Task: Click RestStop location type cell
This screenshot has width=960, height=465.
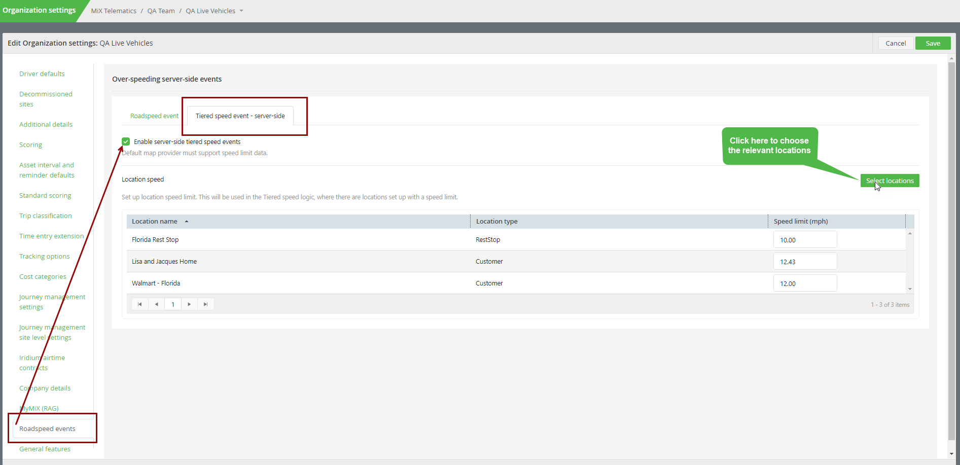Action: (x=488, y=240)
